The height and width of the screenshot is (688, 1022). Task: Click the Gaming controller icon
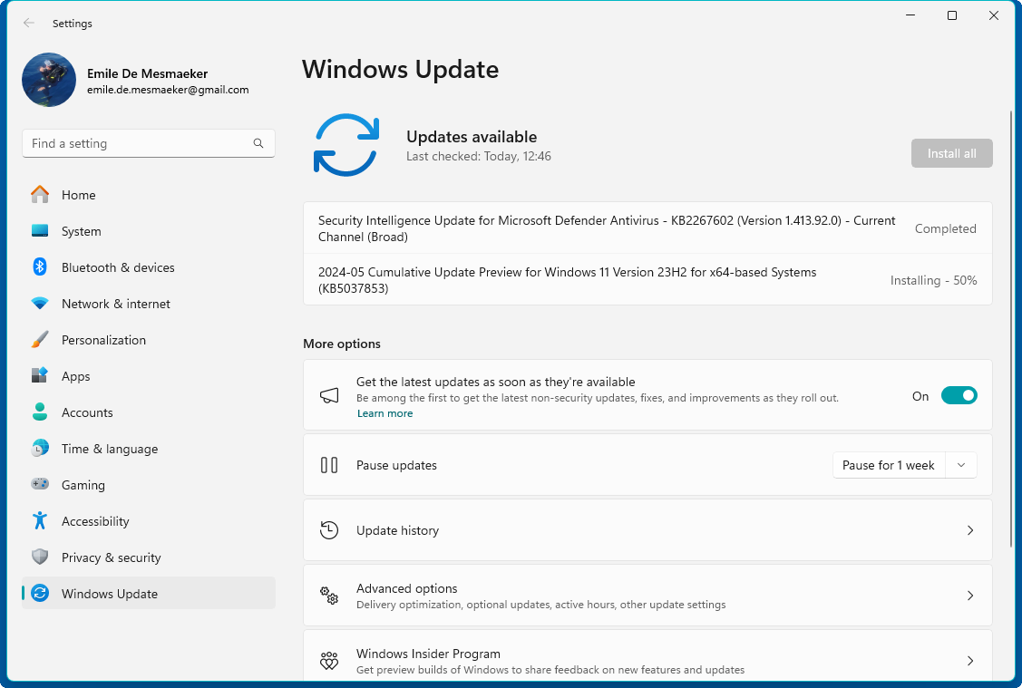(x=40, y=484)
